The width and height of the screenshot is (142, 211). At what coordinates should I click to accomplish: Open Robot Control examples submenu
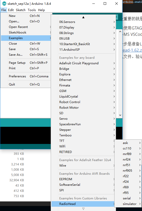coord(83,102)
